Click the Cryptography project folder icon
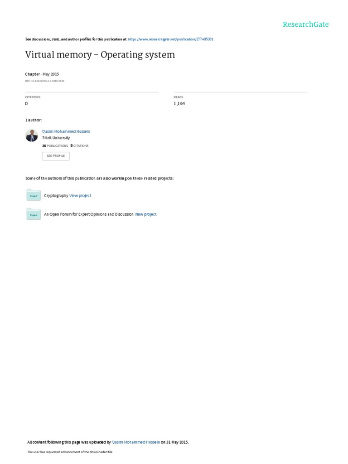Image resolution: width=348 pixels, height=464 pixels. pyautogui.click(x=34, y=195)
